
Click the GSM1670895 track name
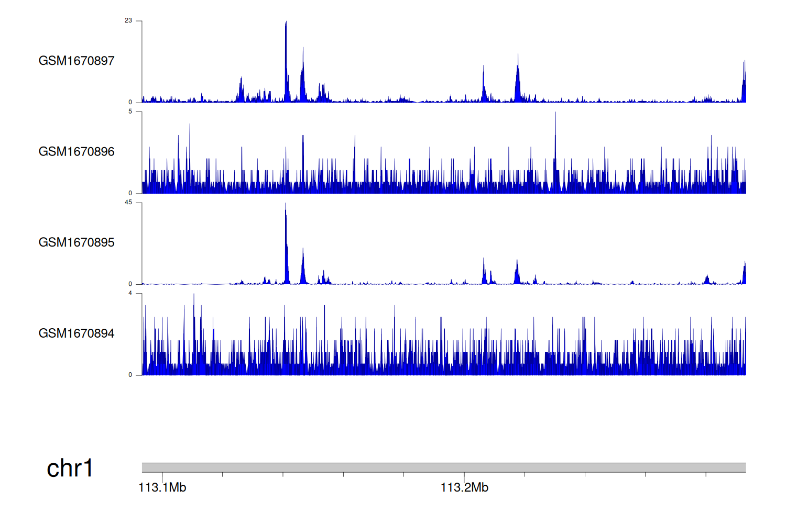[x=77, y=242]
